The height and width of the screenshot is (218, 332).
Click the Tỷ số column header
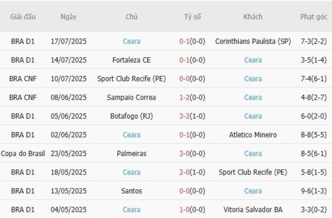192,17
